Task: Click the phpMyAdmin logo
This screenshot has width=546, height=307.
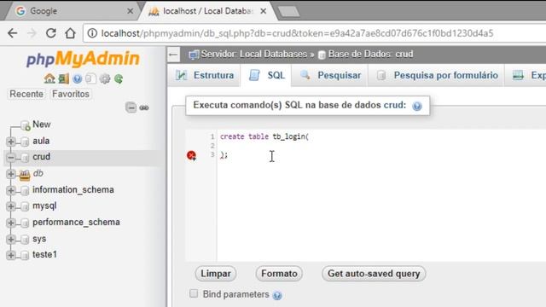Action: (83, 59)
